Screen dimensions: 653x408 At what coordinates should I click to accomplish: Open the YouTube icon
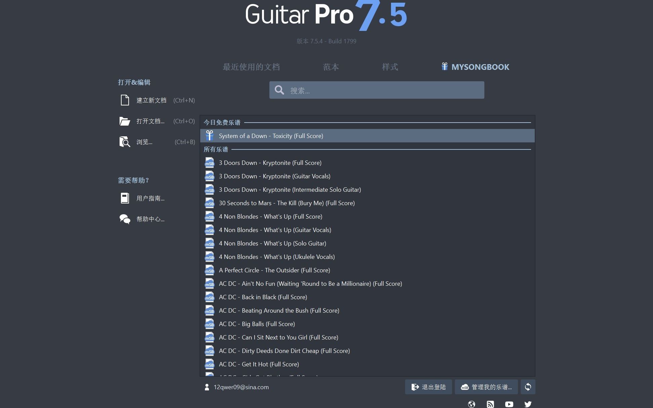(509, 404)
